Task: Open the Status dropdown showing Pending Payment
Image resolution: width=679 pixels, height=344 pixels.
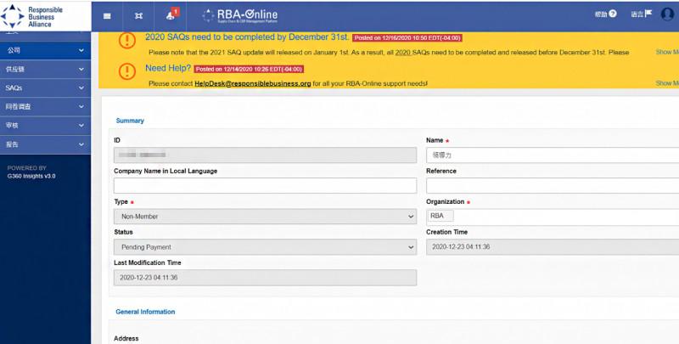Action: 265,247
